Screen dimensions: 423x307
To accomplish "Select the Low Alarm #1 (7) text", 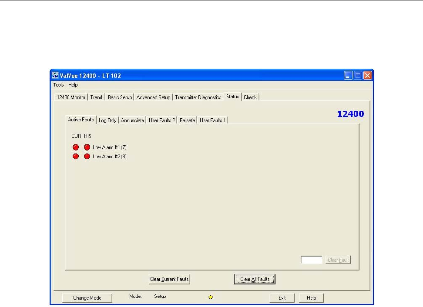I will (110, 147).
